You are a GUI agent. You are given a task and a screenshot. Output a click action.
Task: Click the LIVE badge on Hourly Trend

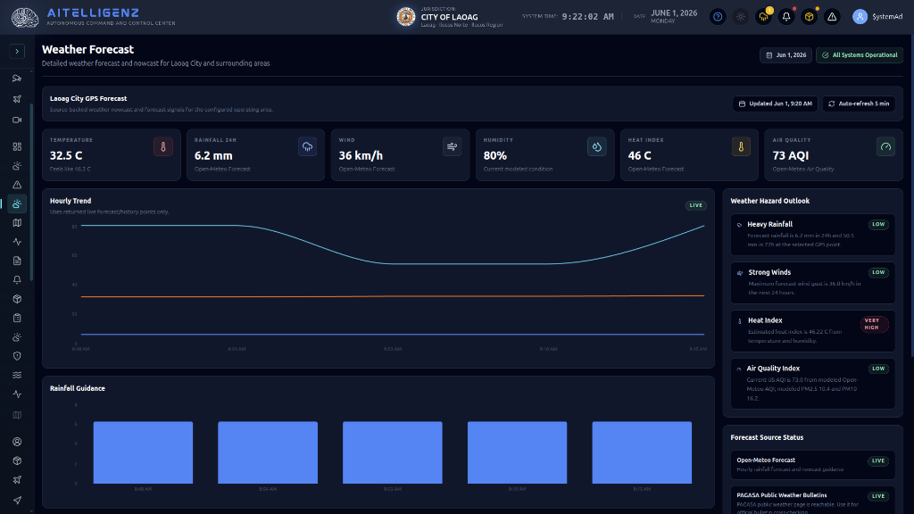696,205
